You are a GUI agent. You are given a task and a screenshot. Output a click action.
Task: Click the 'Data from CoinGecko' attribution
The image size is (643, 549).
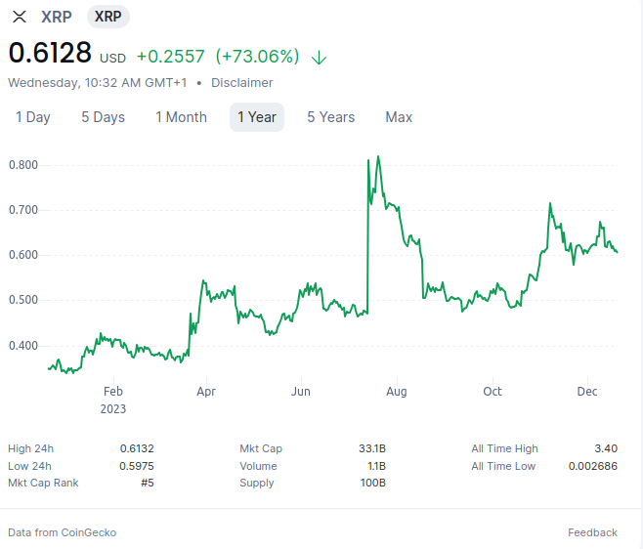tap(62, 532)
